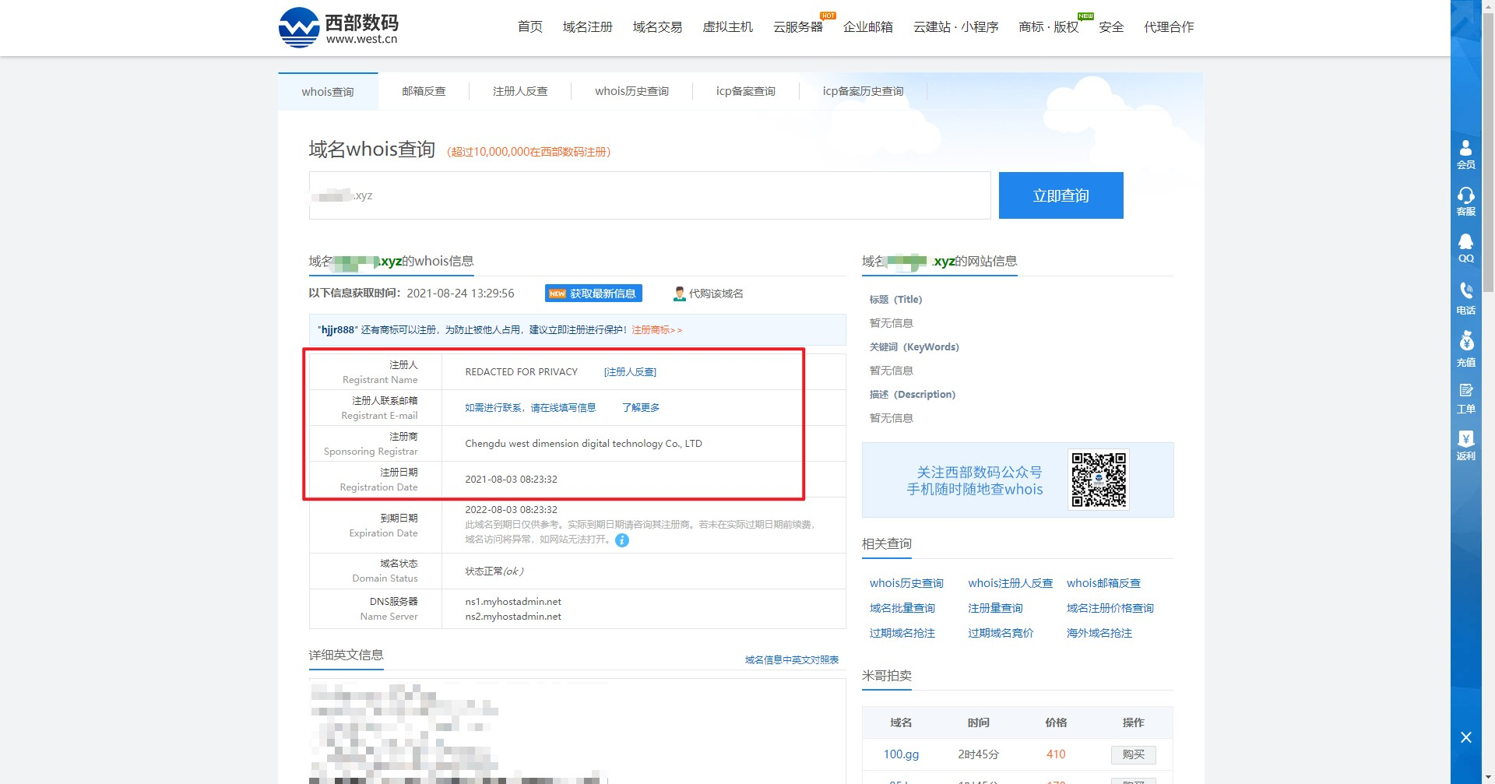
Task: Click the domain whois input field
Action: (x=649, y=195)
